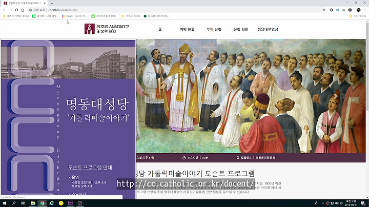Click the IQ extension icon
Viewport: 369px width, 207px height.
tap(337, 10)
